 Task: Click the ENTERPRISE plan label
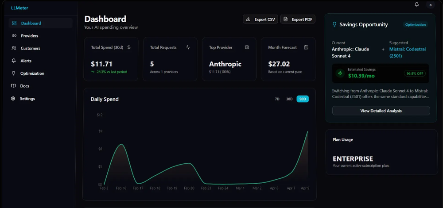point(353,158)
